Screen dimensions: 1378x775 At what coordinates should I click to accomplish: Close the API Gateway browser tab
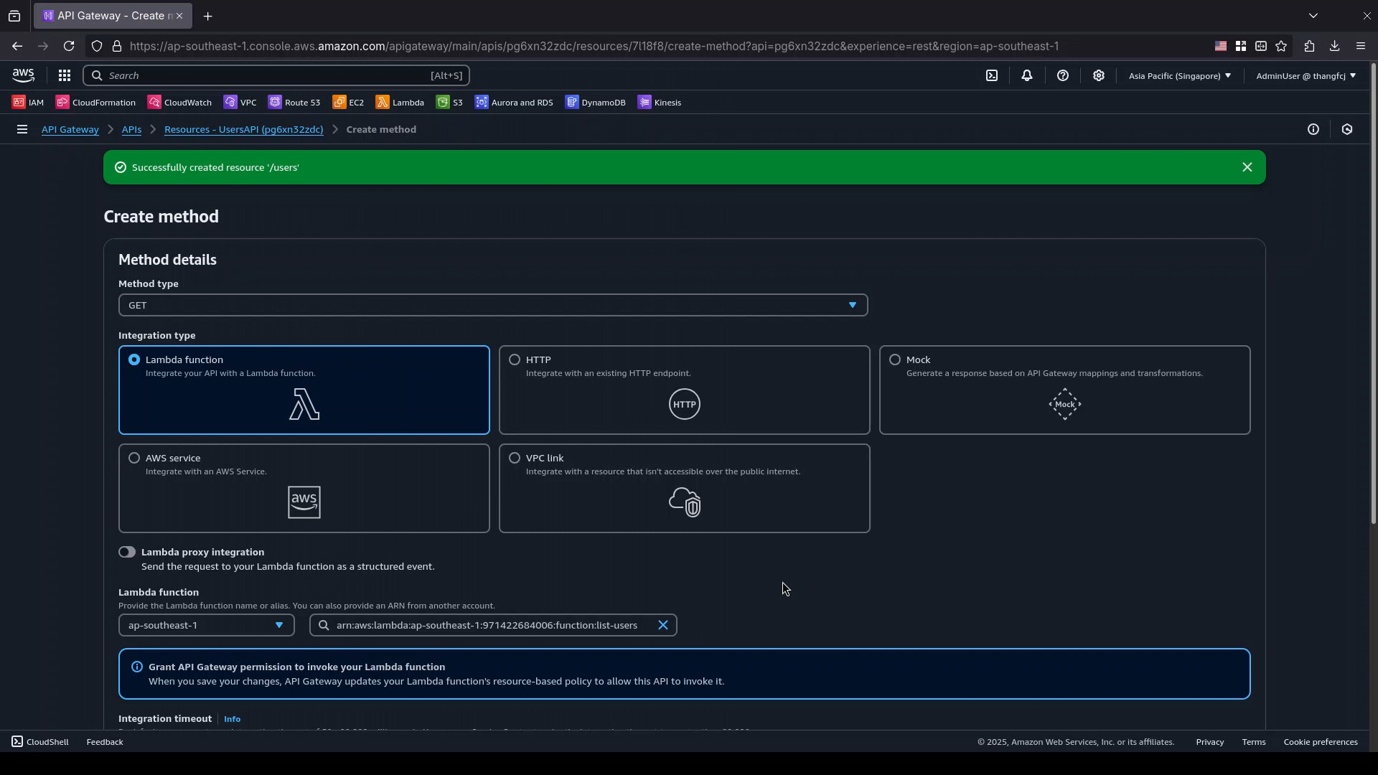(x=179, y=16)
